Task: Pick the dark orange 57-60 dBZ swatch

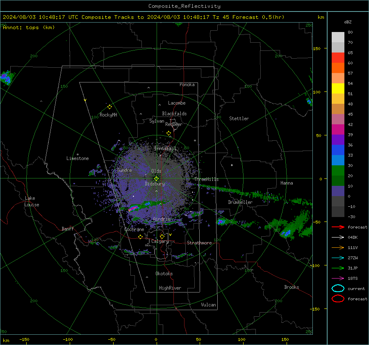Action: 338,68
